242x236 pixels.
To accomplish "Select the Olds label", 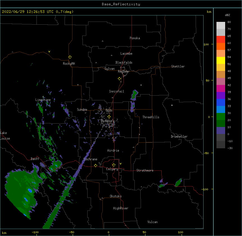I will coord(109,110).
